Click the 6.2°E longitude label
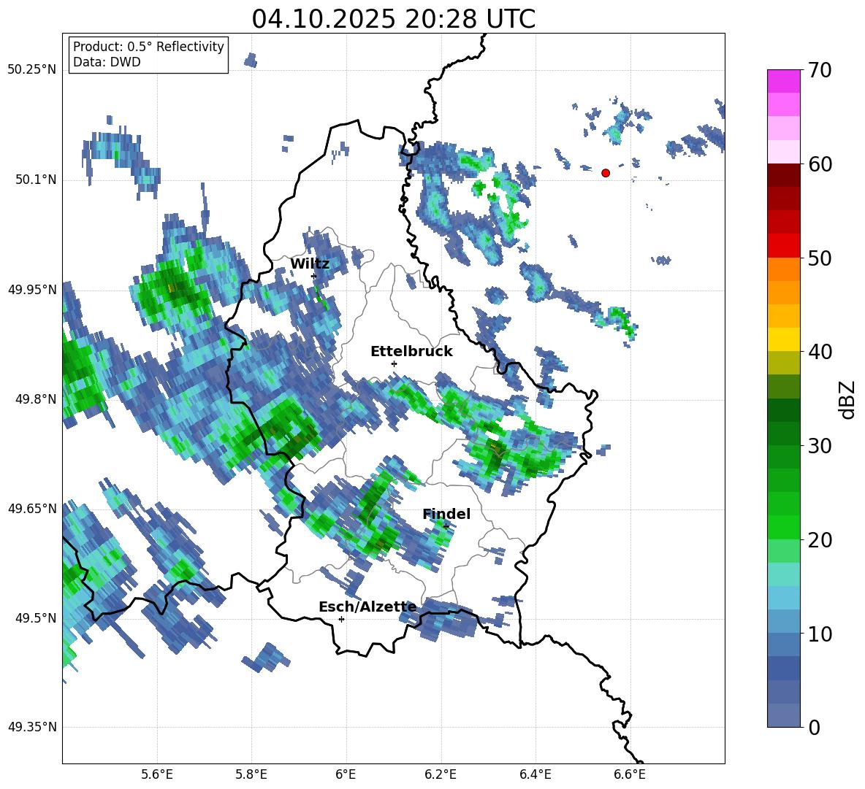The image size is (865, 789). [x=441, y=774]
